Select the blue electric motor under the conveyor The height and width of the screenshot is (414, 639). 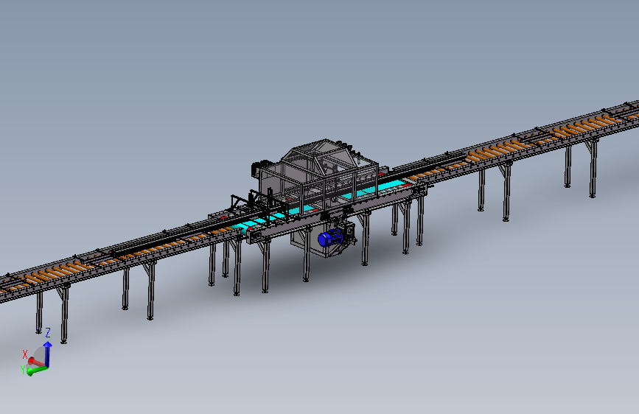click(330, 237)
